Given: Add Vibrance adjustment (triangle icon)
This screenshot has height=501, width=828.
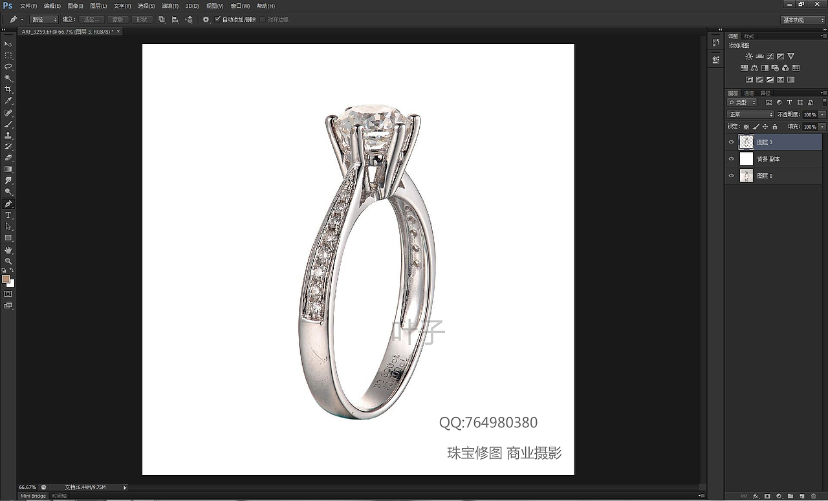Looking at the screenshot, I should click(790, 56).
